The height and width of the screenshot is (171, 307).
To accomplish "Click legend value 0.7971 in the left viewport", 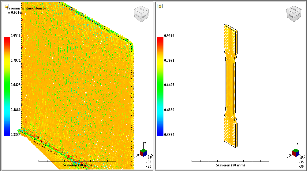I will click(16, 60).
